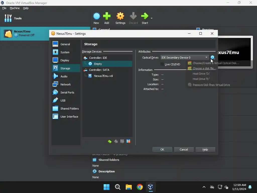The width and height of the screenshot is (257, 193).
Task: Open the Shared Folders settings category
Action: [x=66, y=109]
